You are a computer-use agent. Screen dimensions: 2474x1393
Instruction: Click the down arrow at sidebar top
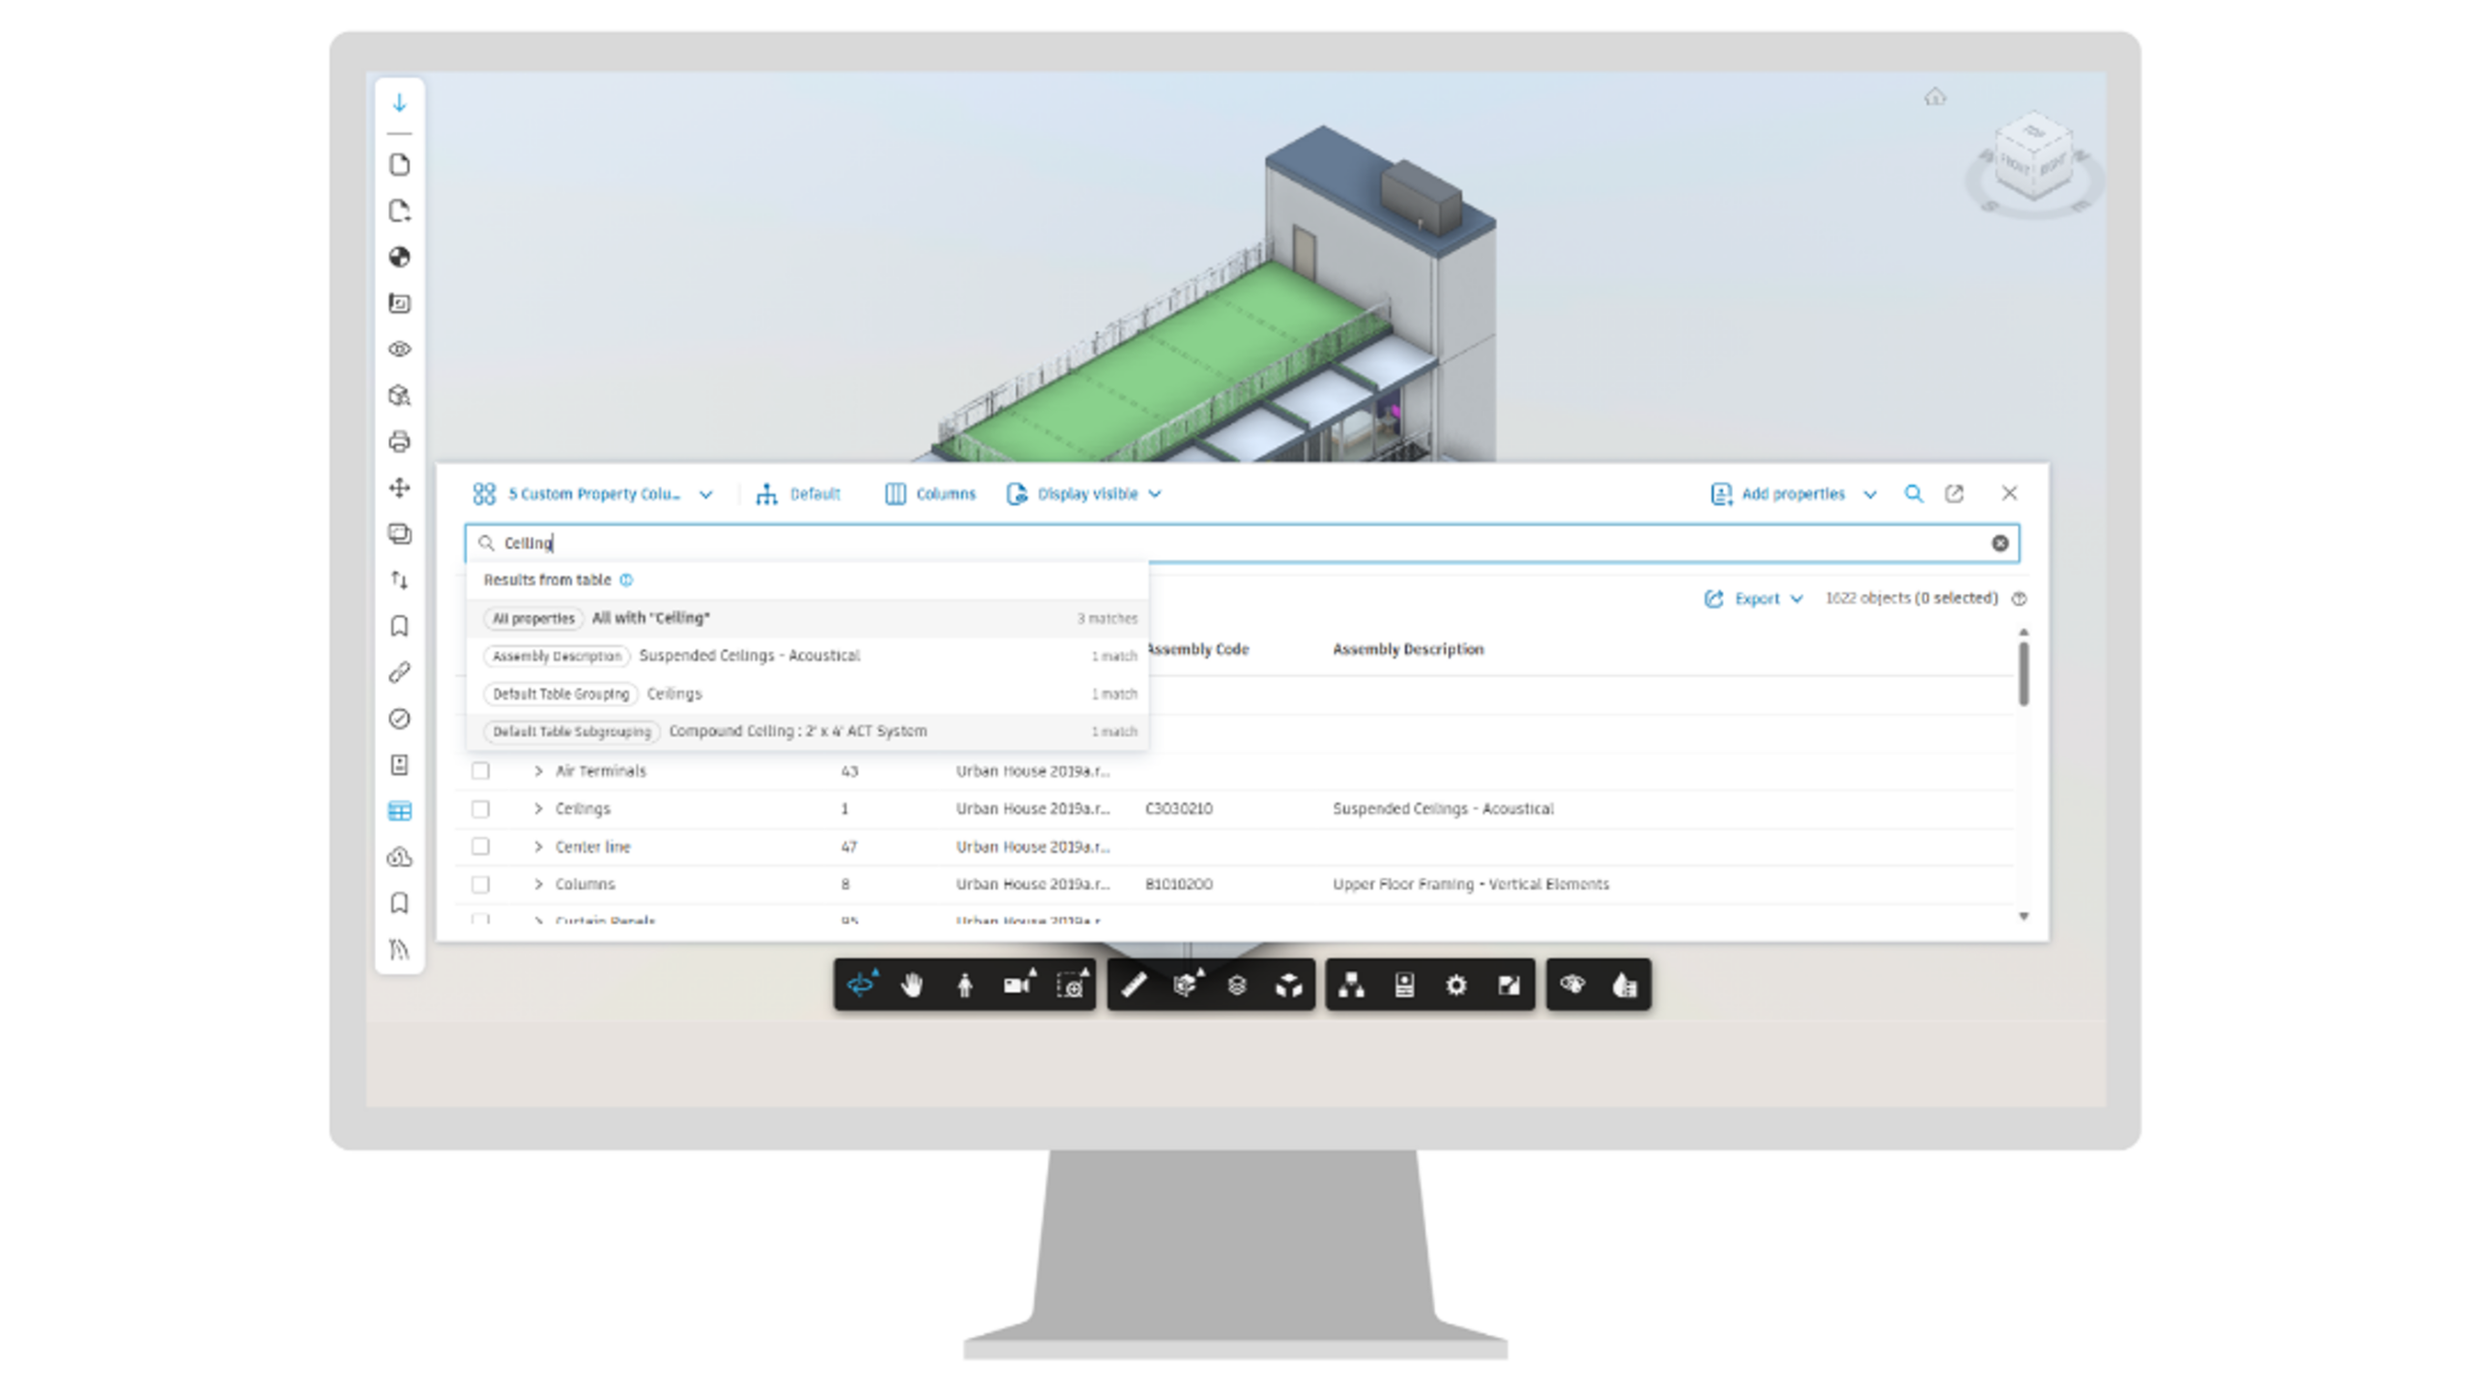pos(399,102)
